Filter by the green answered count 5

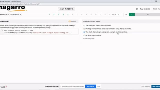(x=132, y=14)
